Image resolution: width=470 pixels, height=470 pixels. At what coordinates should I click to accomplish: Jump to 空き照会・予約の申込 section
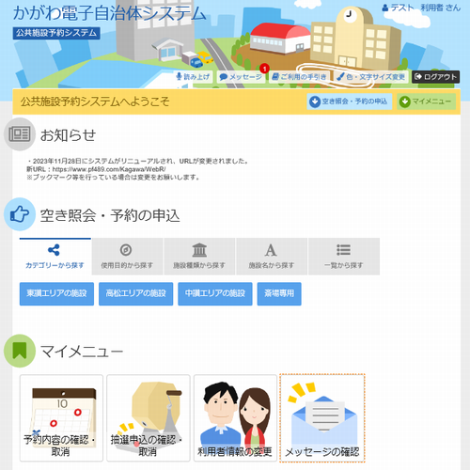349,102
